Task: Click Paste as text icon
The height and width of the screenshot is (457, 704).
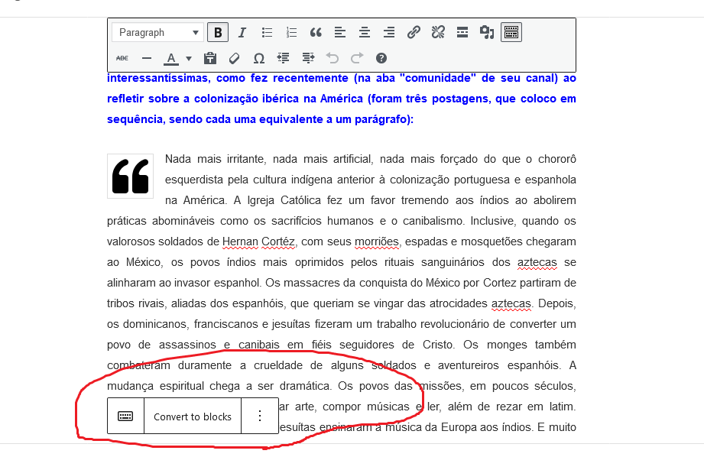Action: pos(210,58)
